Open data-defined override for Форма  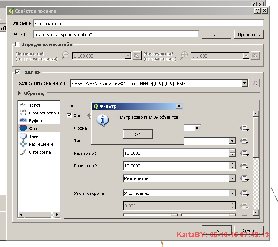pyautogui.click(x=245, y=128)
